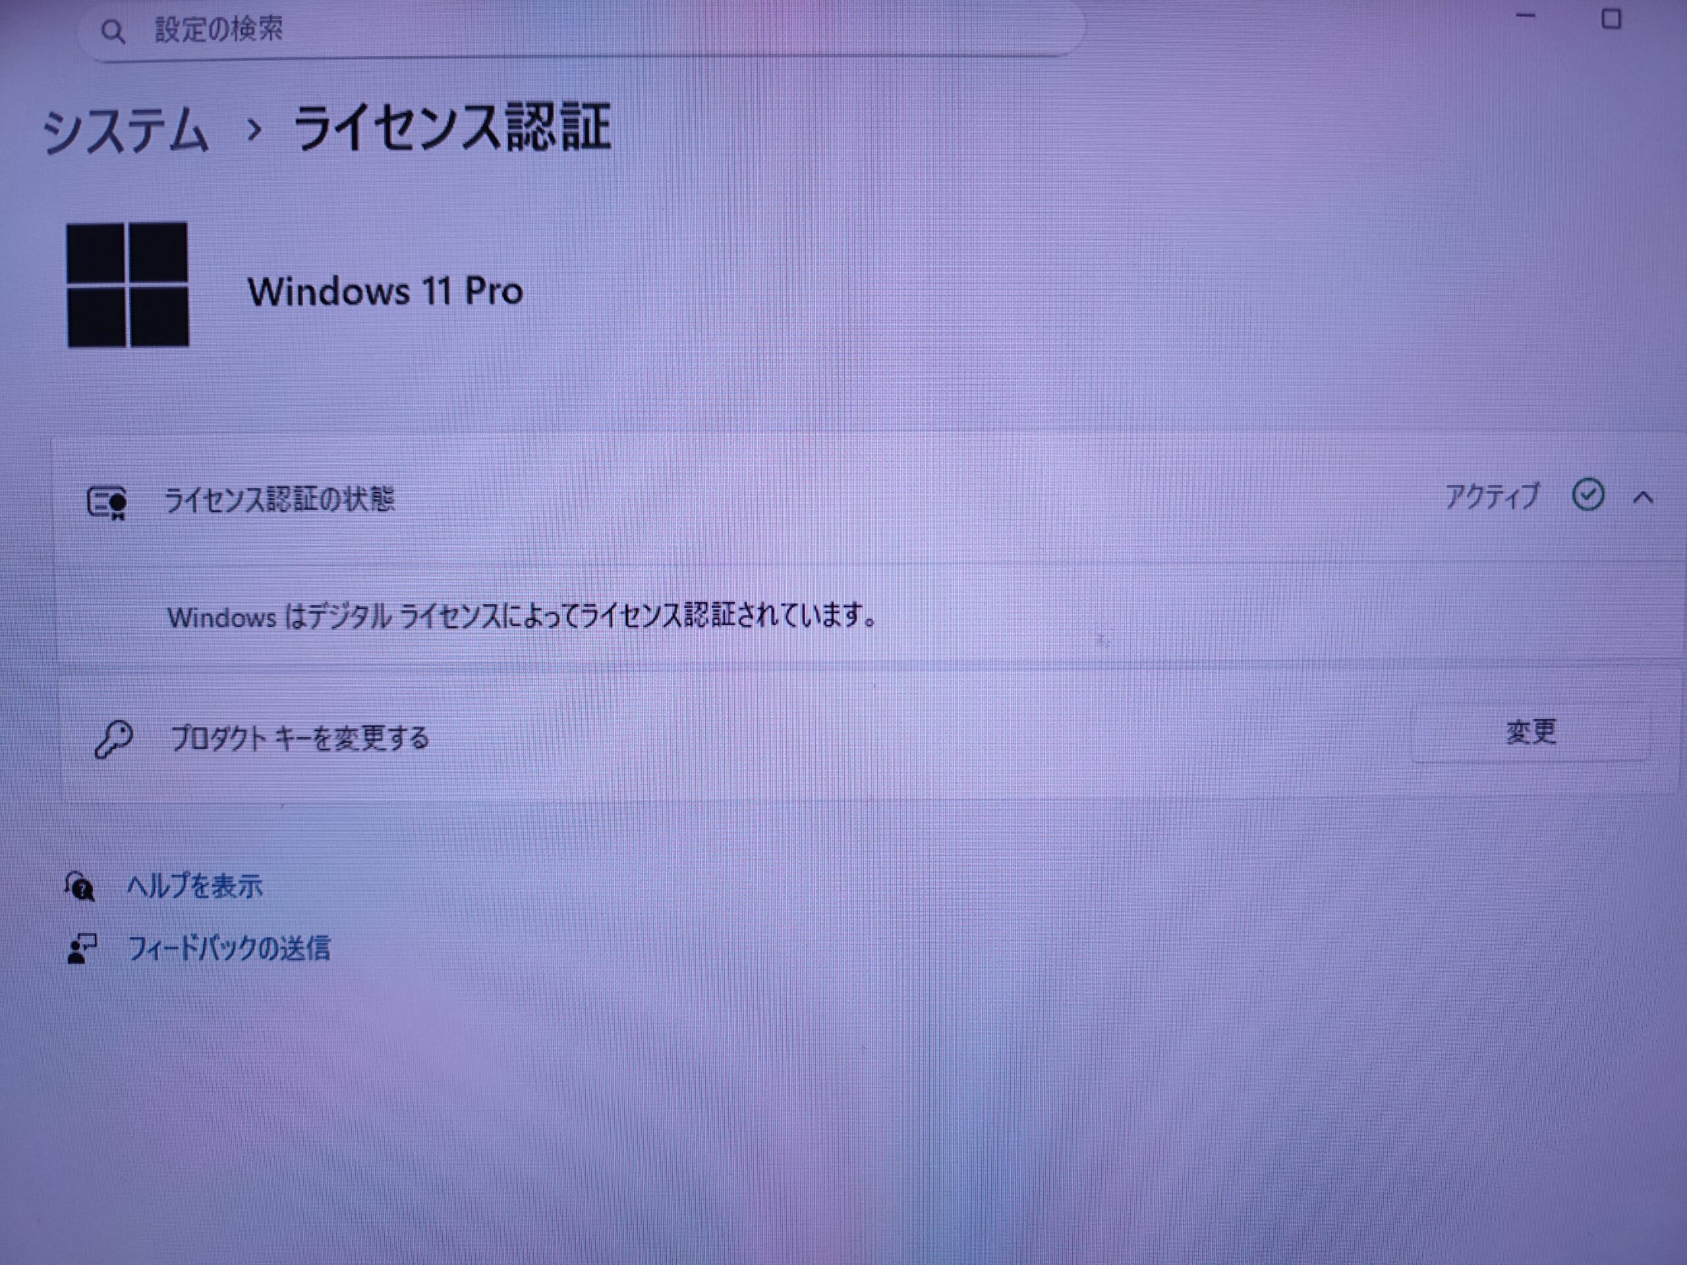
Task: Click the アクティブ status label
Action: point(1492,497)
